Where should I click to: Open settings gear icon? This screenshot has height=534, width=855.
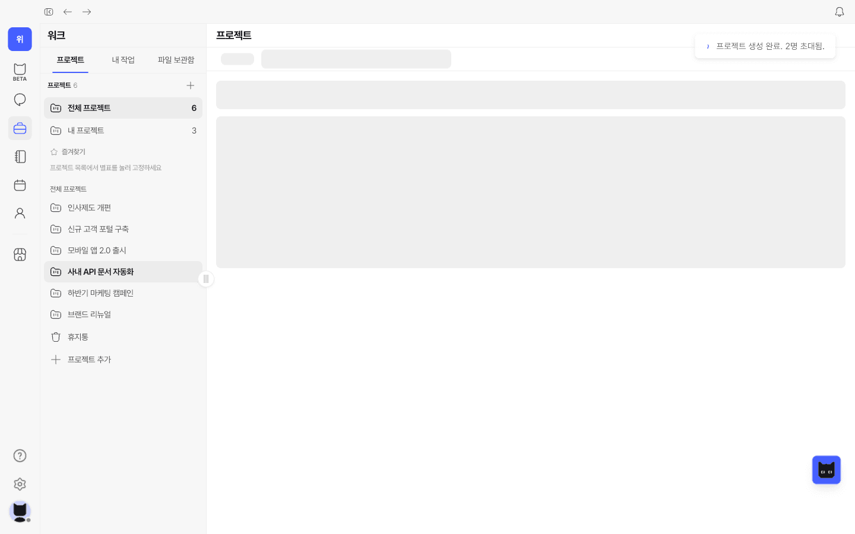pyautogui.click(x=20, y=484)
